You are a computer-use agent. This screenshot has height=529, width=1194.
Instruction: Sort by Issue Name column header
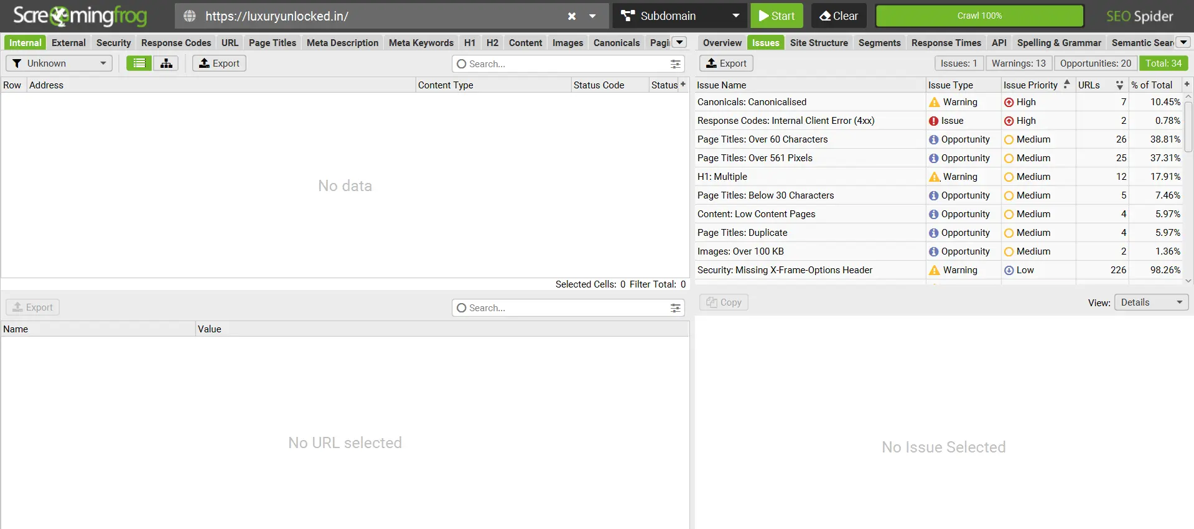pyautogui.click(x=810, y=85)
